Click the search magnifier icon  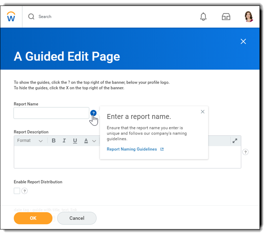click(x=31, y=17)
